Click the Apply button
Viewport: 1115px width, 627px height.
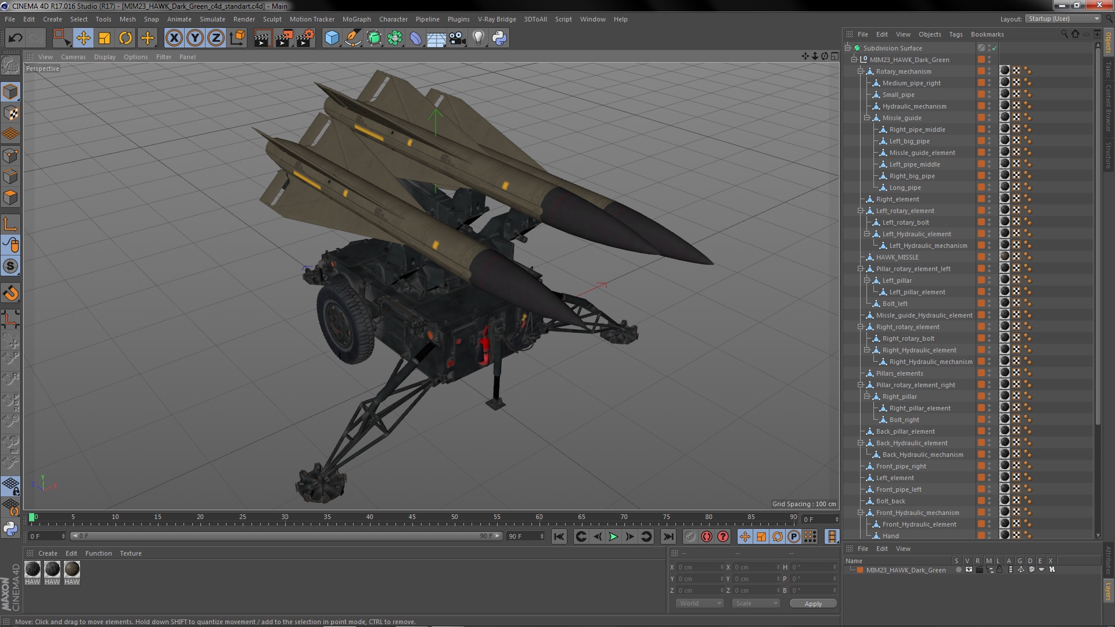813,604
